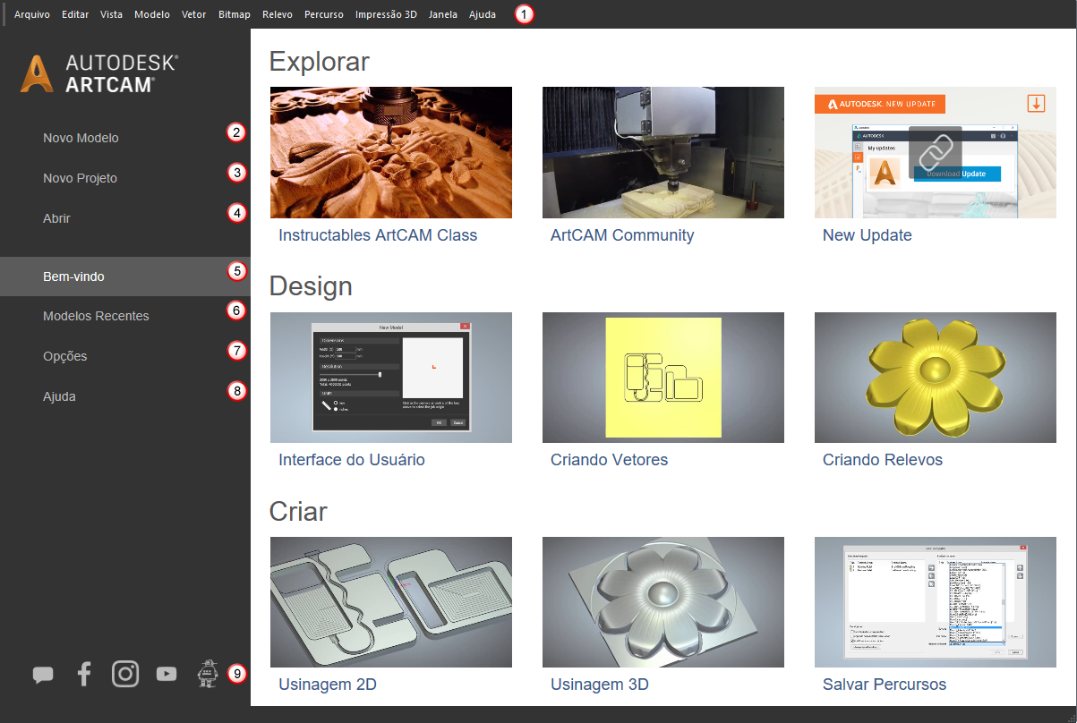Image resolution: width=1077 pixels, height=723 pixels.
Task: Click the download arrow icon on New Update
Action: [1036, 103]
